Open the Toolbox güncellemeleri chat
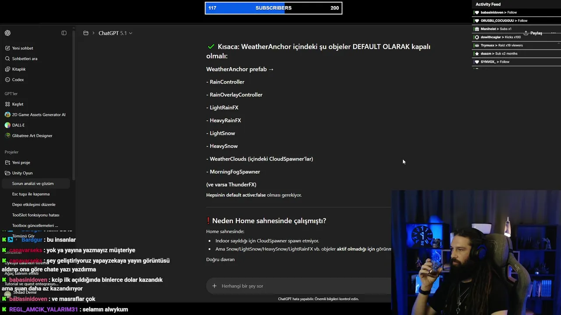 [x=36, y=226]
